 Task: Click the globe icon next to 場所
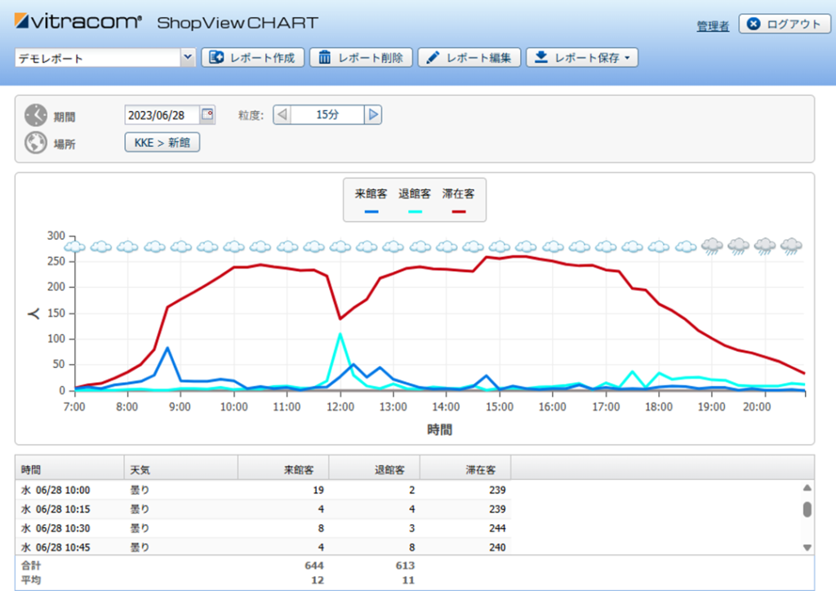36,143
